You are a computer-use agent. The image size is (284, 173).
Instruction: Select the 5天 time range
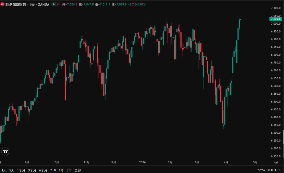click(x=12, y=170)
